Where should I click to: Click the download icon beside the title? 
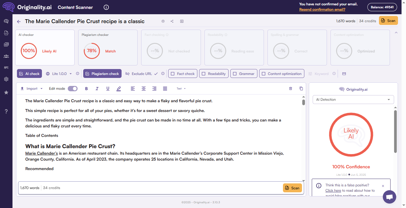(x=182, y=21)
